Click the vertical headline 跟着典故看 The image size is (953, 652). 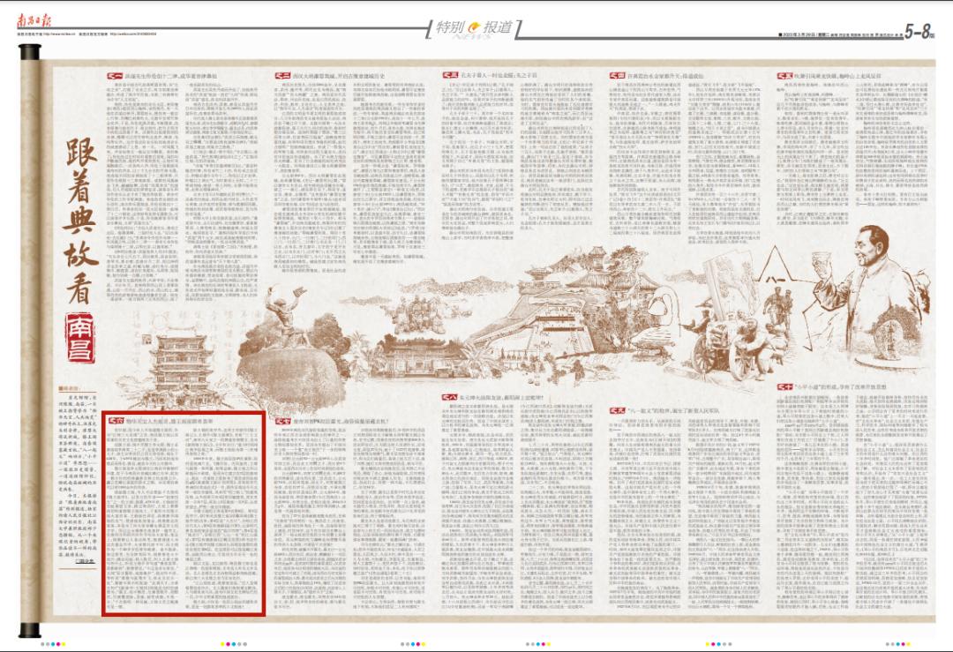pyautogui.click(x=82, y=221)
